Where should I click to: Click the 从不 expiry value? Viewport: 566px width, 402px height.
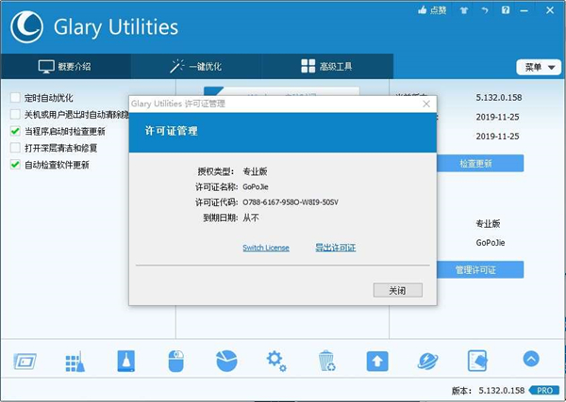coord(251,217)
